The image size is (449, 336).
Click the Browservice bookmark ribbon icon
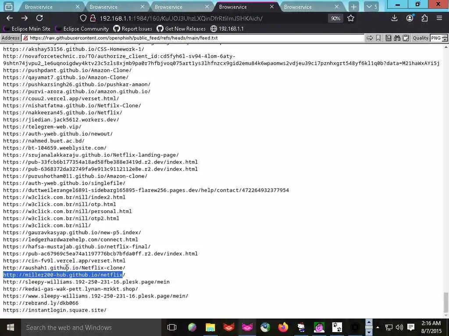(378, 38)
